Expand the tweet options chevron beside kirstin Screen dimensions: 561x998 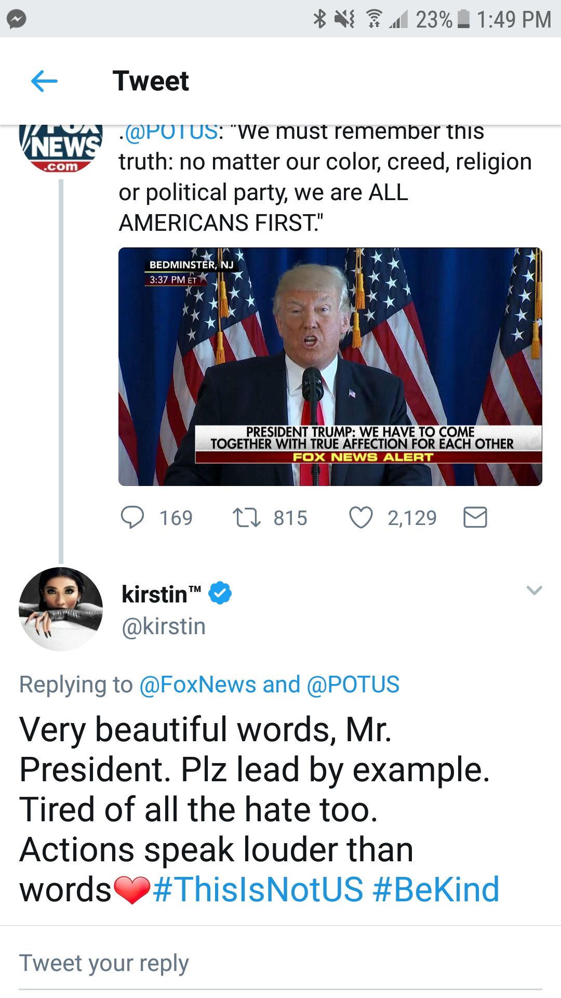click(534, 590)
